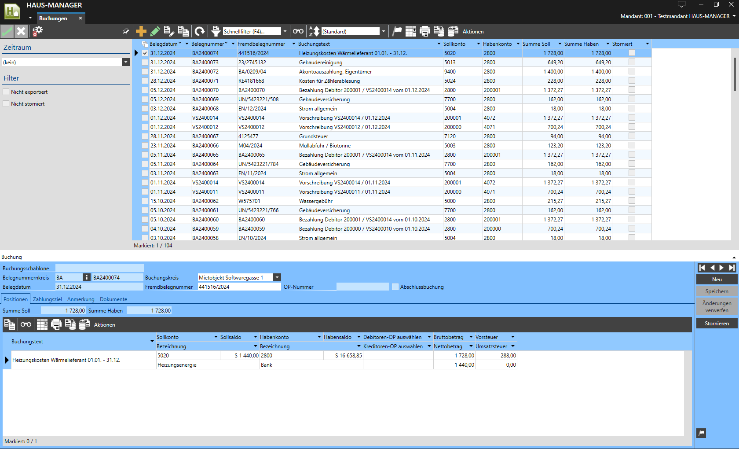Click the copy documents icon in main toolbar
Image resolution: width=739 pixels, height=449 pixels.
(183, 31)
